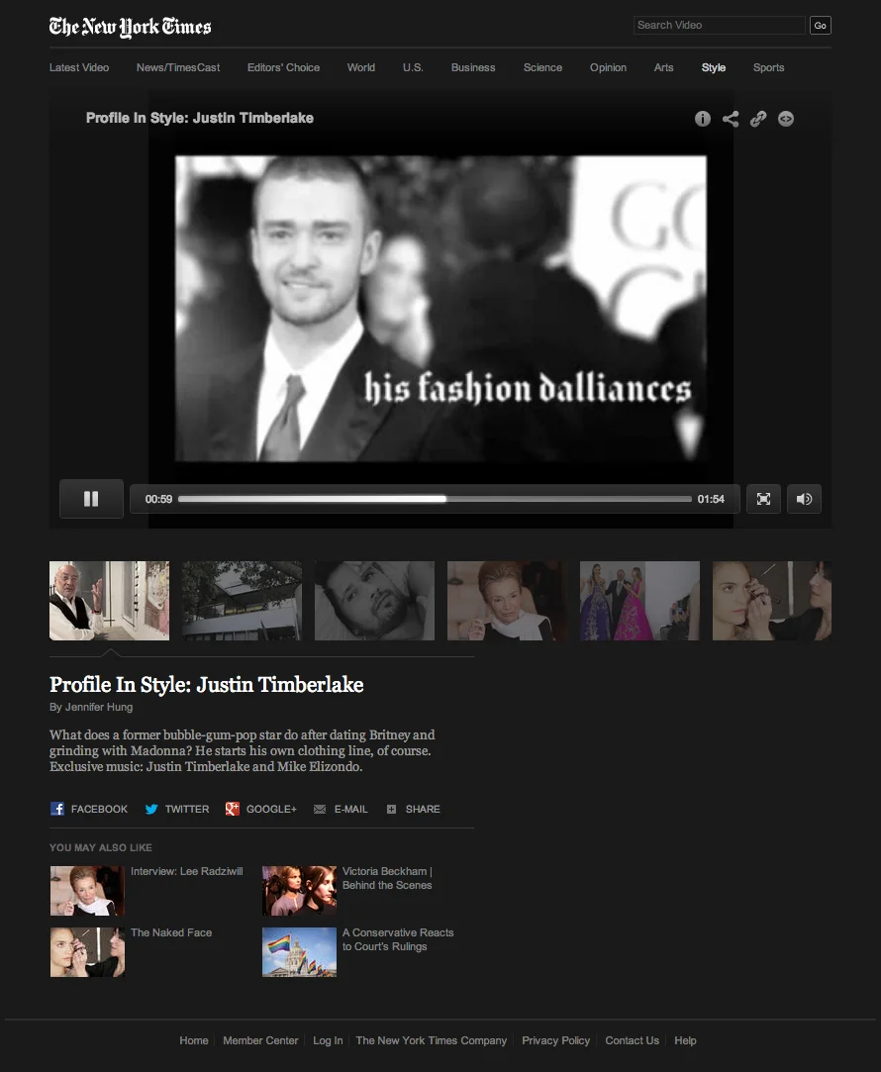
Task: Switch to the Sports section
Action: [768, 67]
